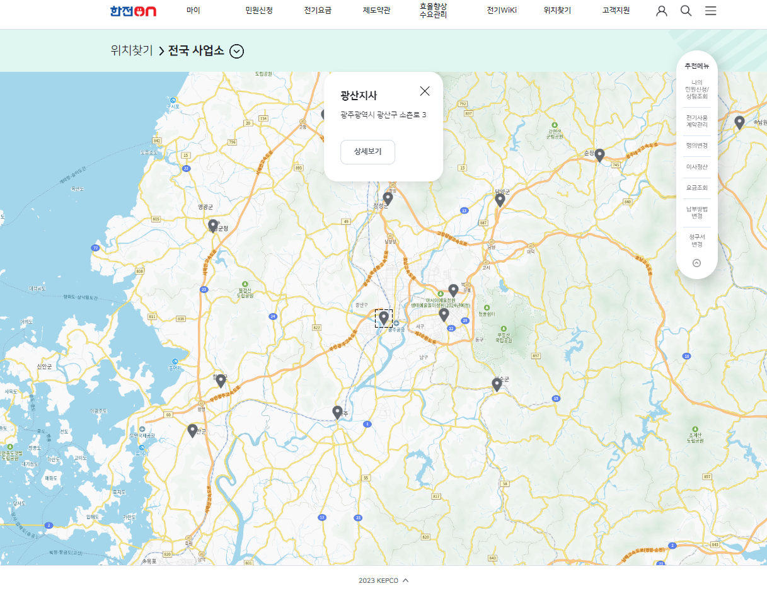This screenshot has width=767, height=591.
Task: Select the map marker at 나주
Action: (x=337, y=413)
